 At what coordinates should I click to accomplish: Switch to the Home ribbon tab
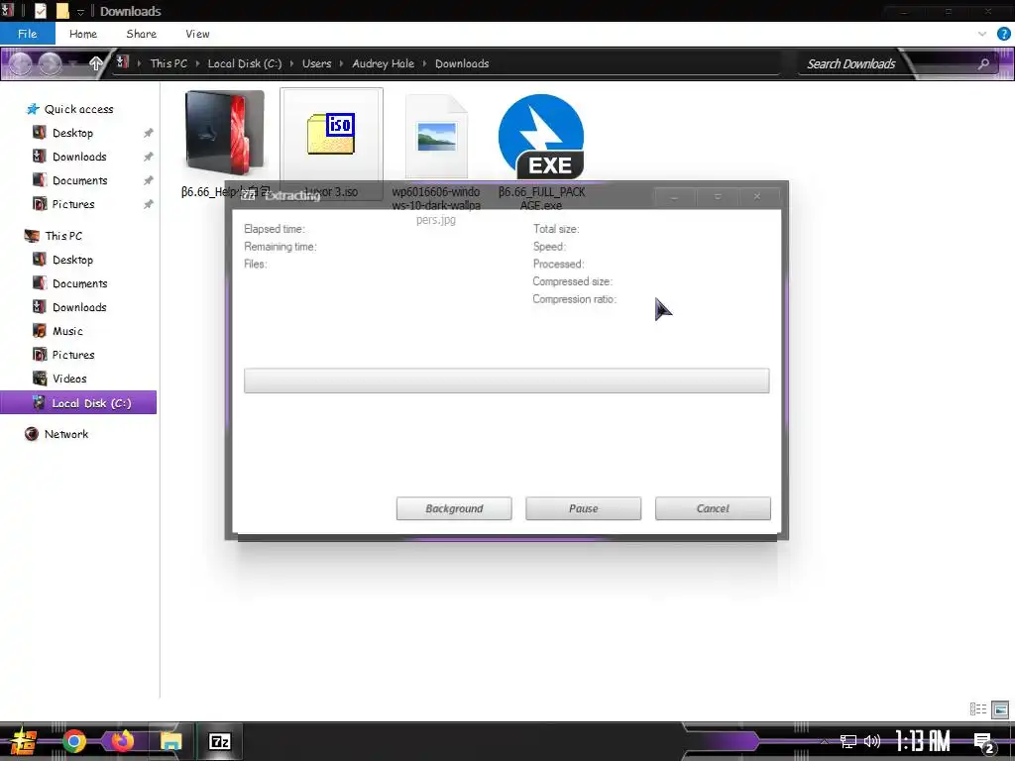tap(83, 34)
